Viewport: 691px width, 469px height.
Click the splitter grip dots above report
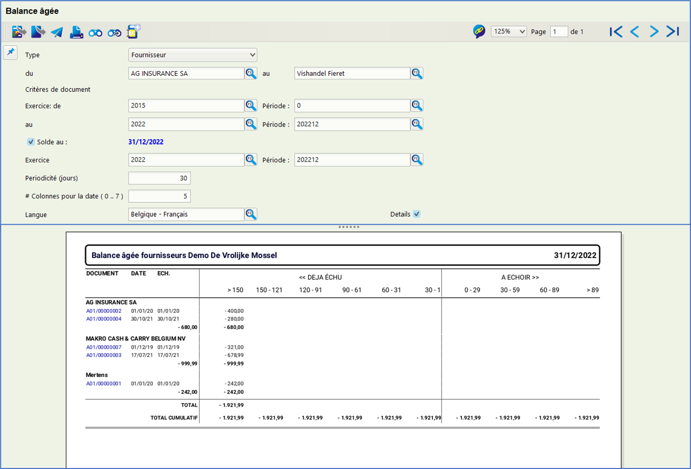pyautogui.click(x=349, y=227)
